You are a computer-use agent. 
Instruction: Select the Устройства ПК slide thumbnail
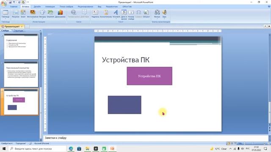tap(21, 102)
